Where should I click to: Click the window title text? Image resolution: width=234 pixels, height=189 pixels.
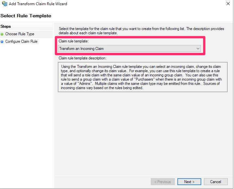[38, 4]
